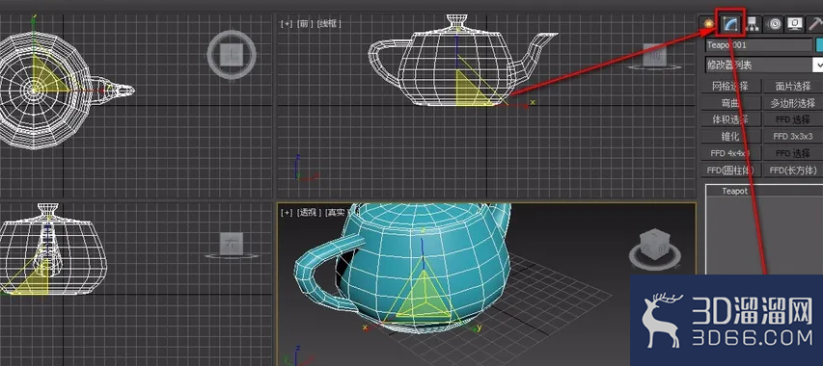Open the front viewport 线框 shading menu
This screenshot has height=366, width=823.
point(329,23)
